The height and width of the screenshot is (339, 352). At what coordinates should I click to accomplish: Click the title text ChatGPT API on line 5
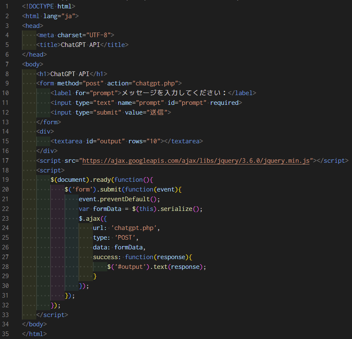[x=80, y=45]
